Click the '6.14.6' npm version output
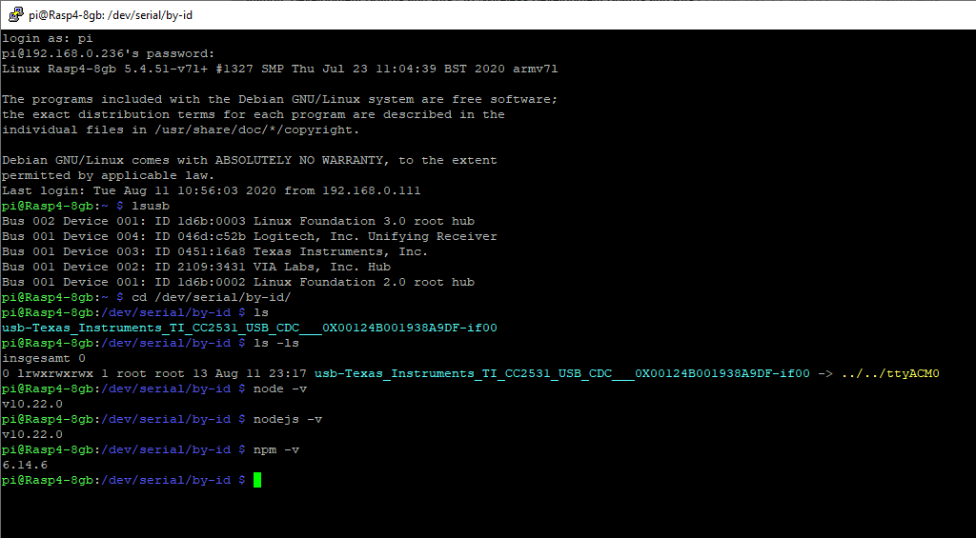The image size is (976, 538). click(x=25, y=466)
